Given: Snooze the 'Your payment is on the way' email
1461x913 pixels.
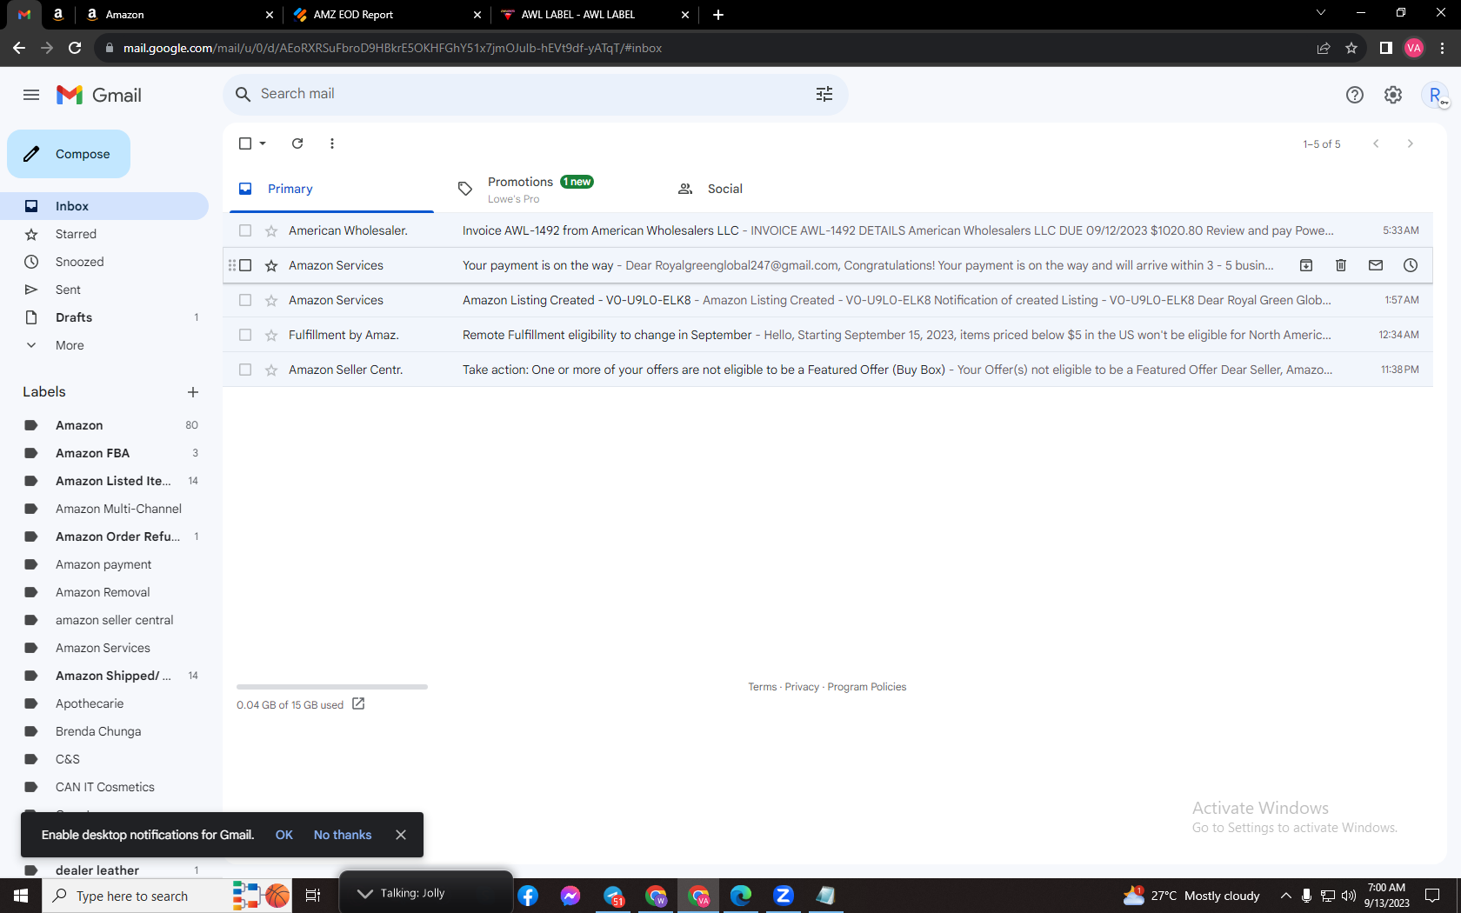Looking at the screenshot, I should 1411,265.
